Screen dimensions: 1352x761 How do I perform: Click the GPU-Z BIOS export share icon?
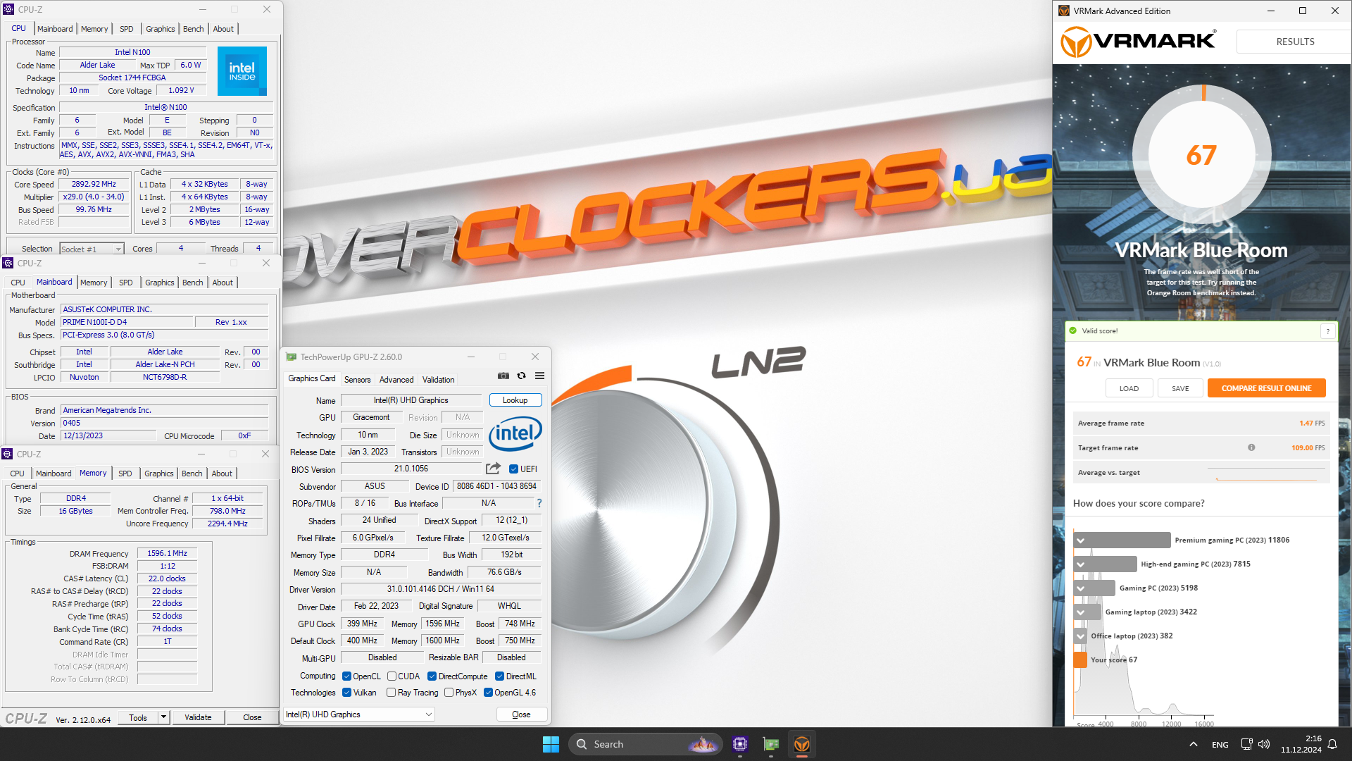[493, 469]
